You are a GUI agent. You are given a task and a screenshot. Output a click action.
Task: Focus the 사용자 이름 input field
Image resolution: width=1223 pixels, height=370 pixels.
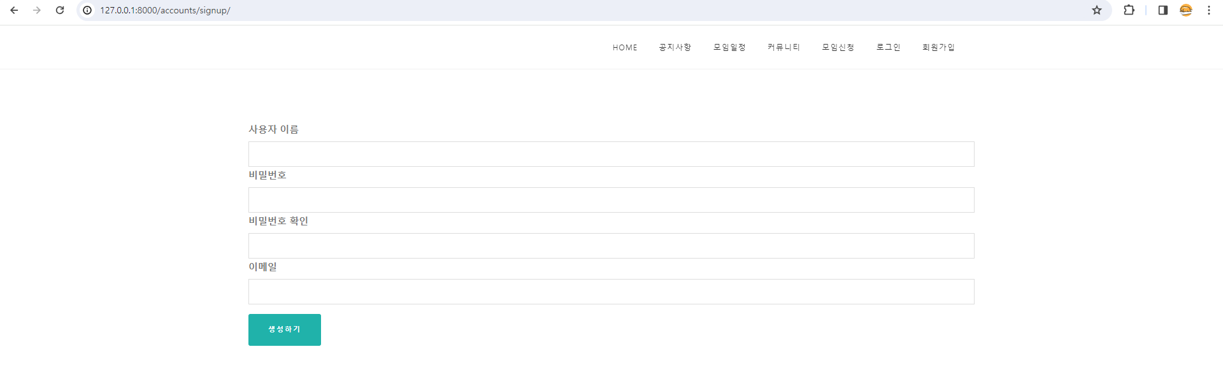(x=611, y=154)
